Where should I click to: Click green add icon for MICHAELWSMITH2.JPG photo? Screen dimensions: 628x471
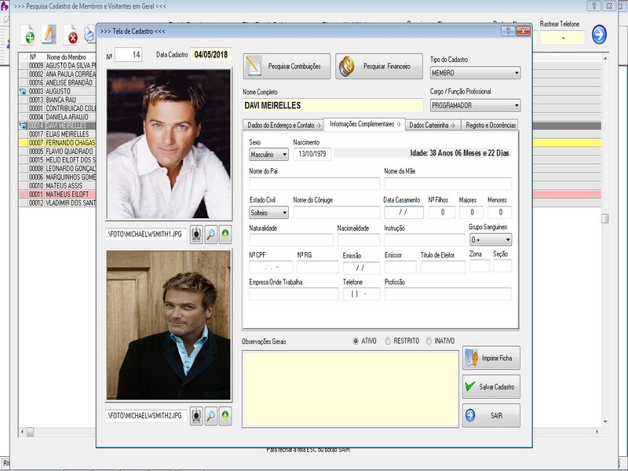pos(225,416)
